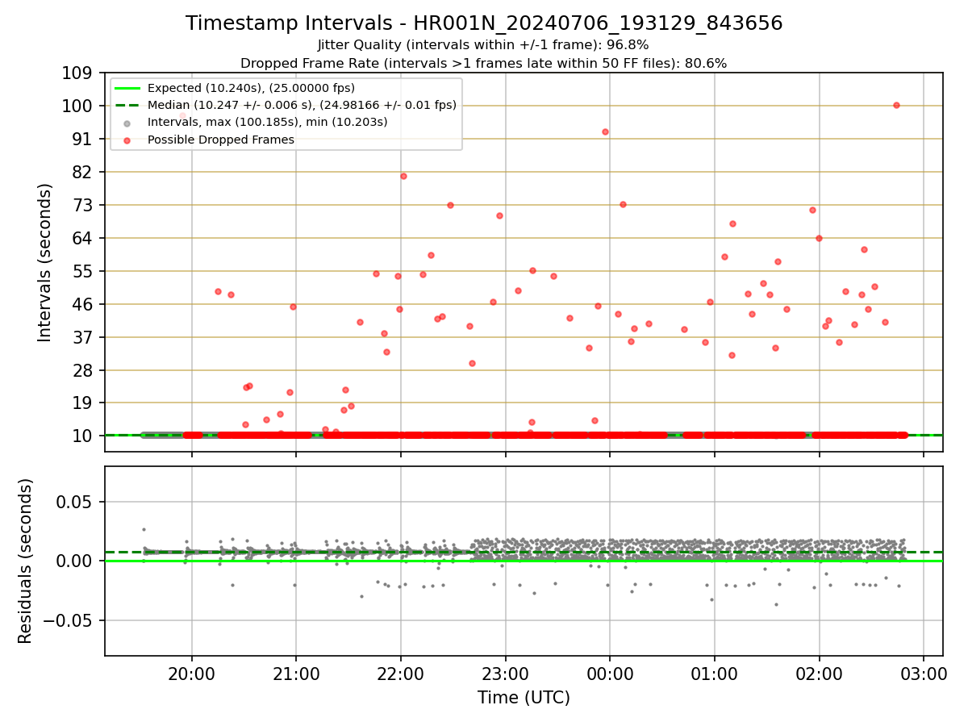Viewport: 968px width, 726px height.
Task: Click the "00:00" time tick label
Action: (610, 674)
